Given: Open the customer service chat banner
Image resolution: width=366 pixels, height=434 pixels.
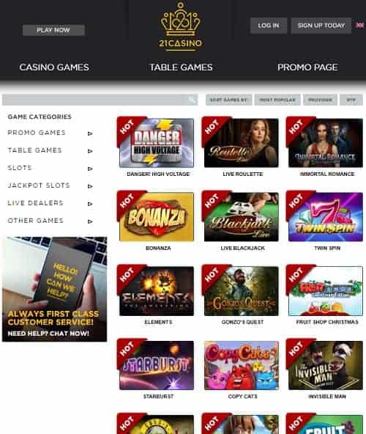Looking at the screenshot, I should [x=54, y=290].
